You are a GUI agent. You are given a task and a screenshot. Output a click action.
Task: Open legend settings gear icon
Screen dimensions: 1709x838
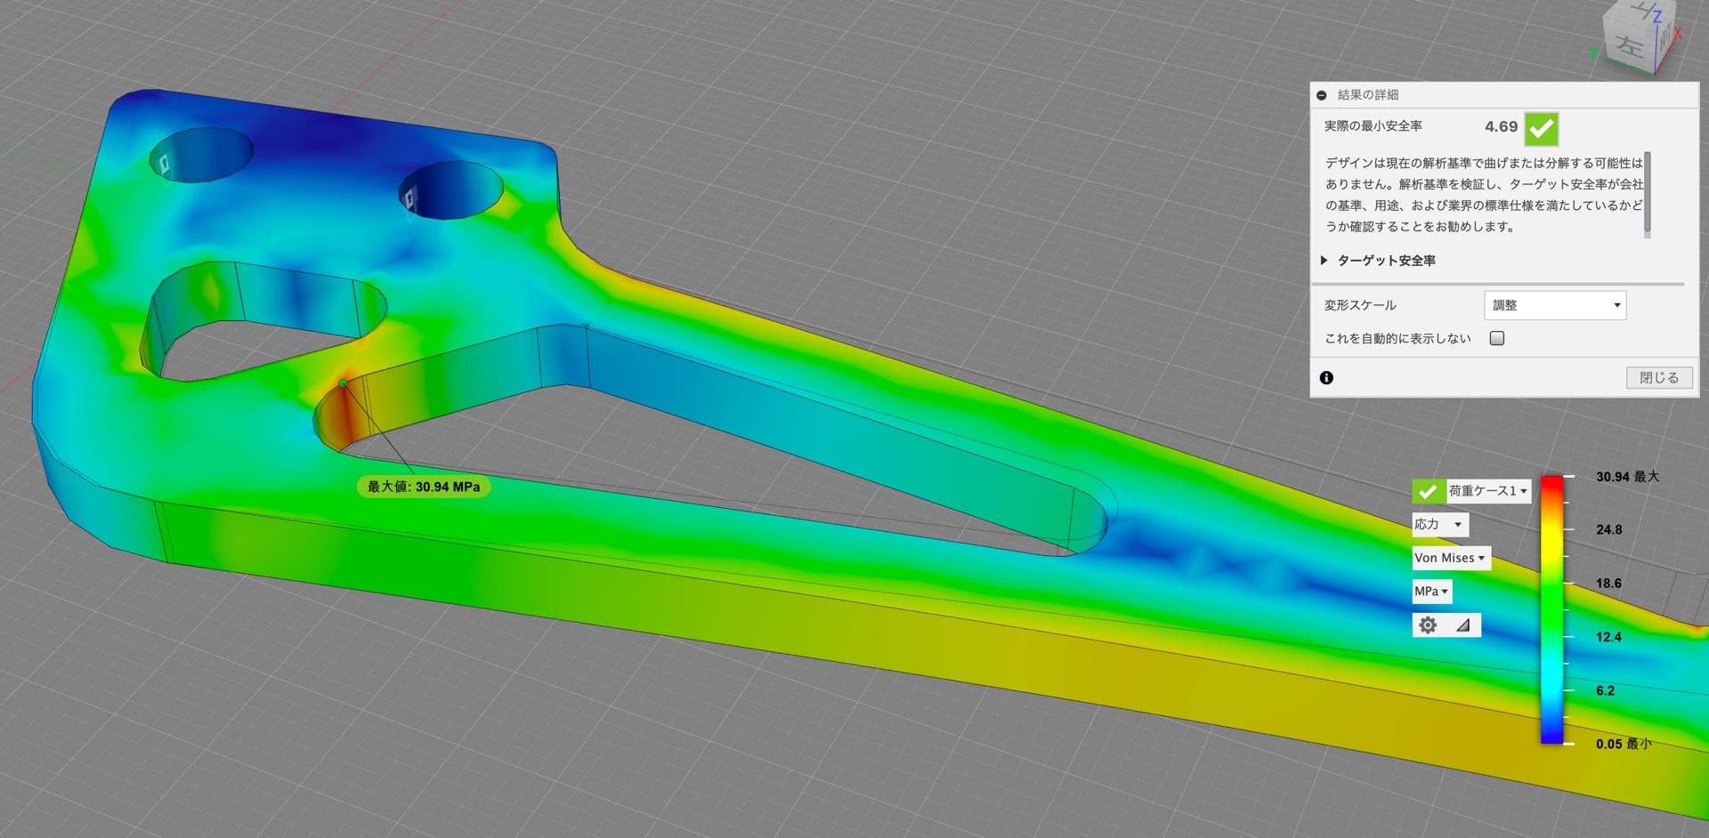[x=1428, y=625]
